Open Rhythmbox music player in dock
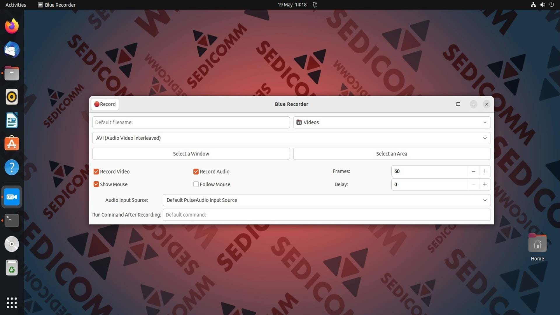560x315 pixels. click(12, 97)
